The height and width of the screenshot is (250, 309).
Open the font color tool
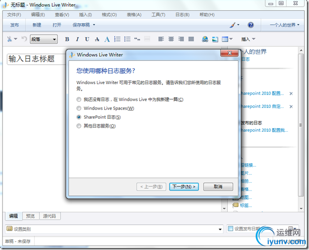107,39
